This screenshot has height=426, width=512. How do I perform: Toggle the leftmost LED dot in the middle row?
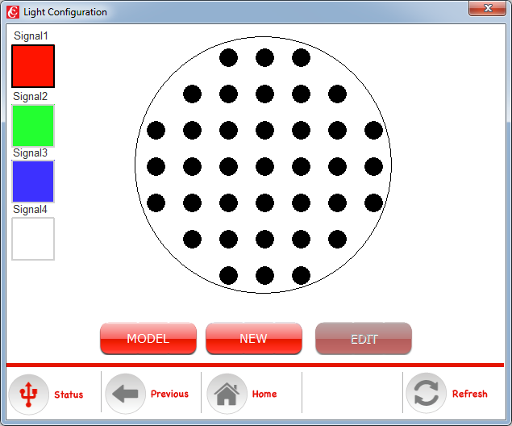tap(156, 167)
